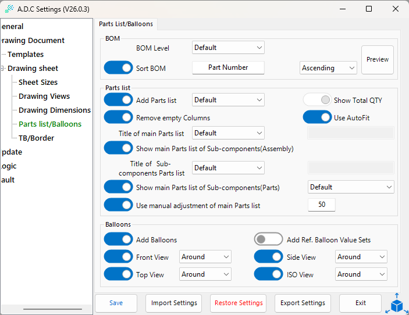Viewport: 409px width, 315px height.
Task: Open the ISO View balloon dropdown
Action: (x=361, y=274)
